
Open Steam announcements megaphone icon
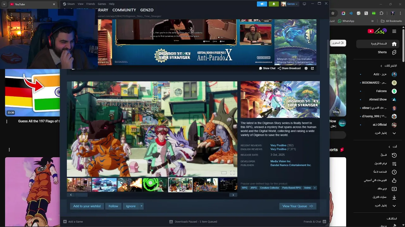[262, 4]
